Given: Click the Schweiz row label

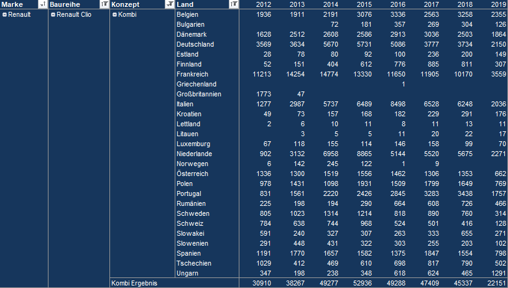Looking at the screenshot, I should pyautogui.click(x=190, y=223).
